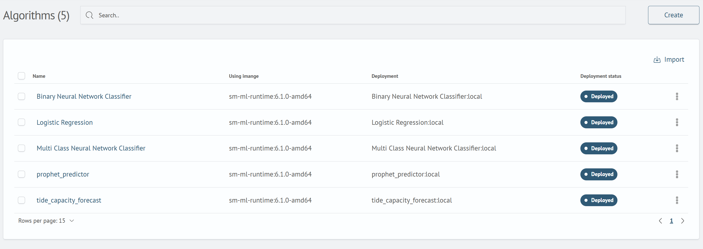703x249 pixels.
Task: Click 'tide_capacity_forecast:local' deployment cell
Action: coord(412,200)
